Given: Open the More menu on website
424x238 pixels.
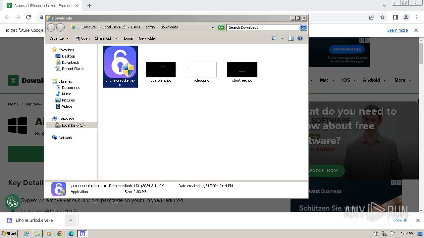Looking at the screenshot, I should [403, 80].
